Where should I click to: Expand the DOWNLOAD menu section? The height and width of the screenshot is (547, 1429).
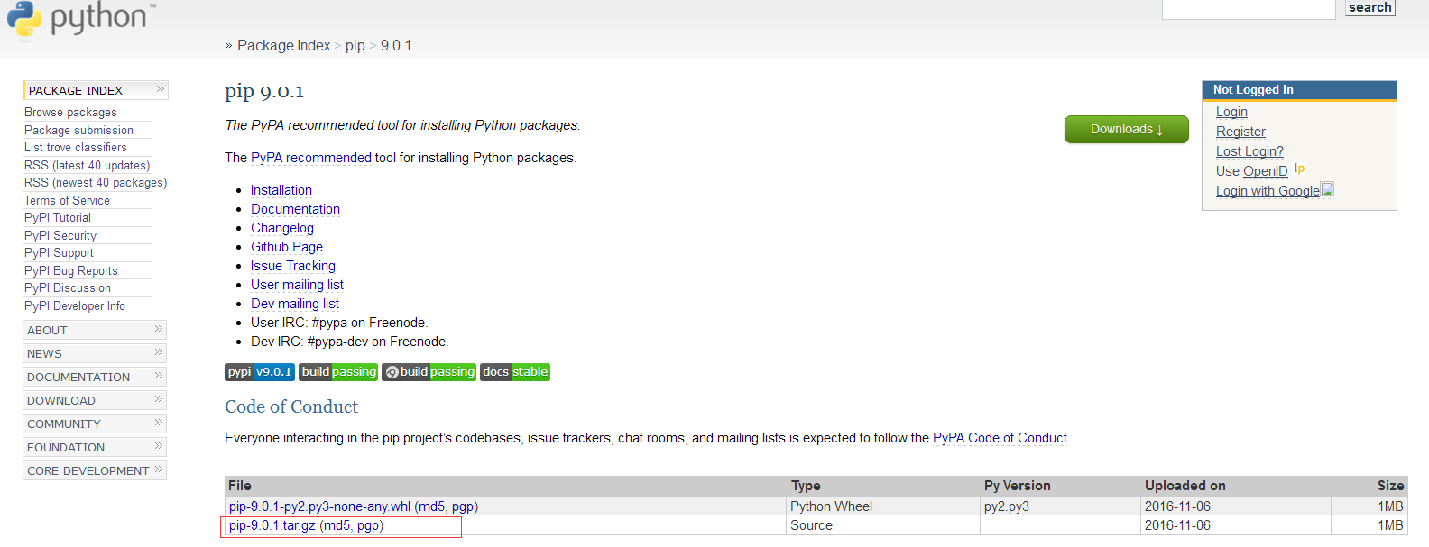click(95, 400)
